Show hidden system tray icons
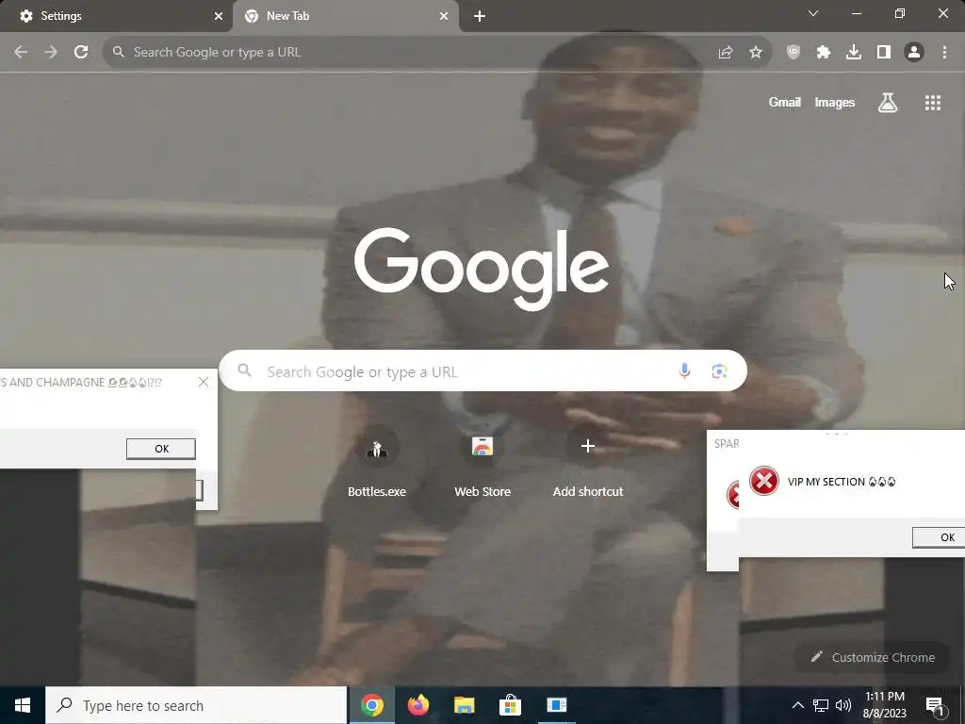 (797, 705)
